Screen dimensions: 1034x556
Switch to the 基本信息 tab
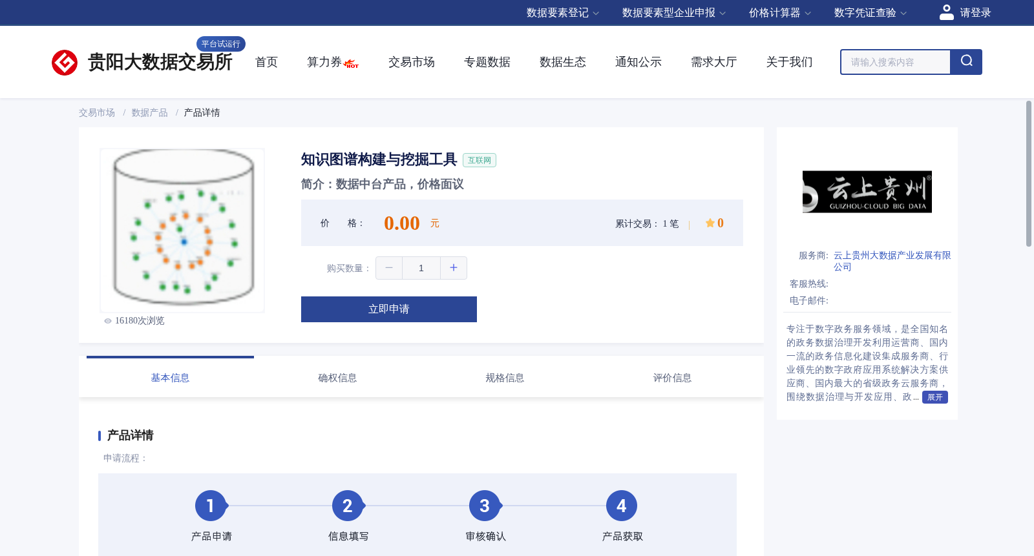tap(170, 378)
